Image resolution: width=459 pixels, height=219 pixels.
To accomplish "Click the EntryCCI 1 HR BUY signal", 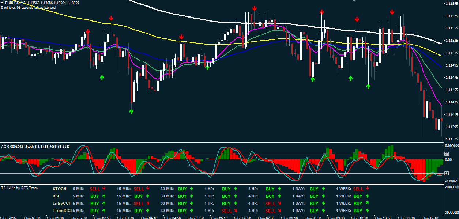I will (x=226, y=204).
